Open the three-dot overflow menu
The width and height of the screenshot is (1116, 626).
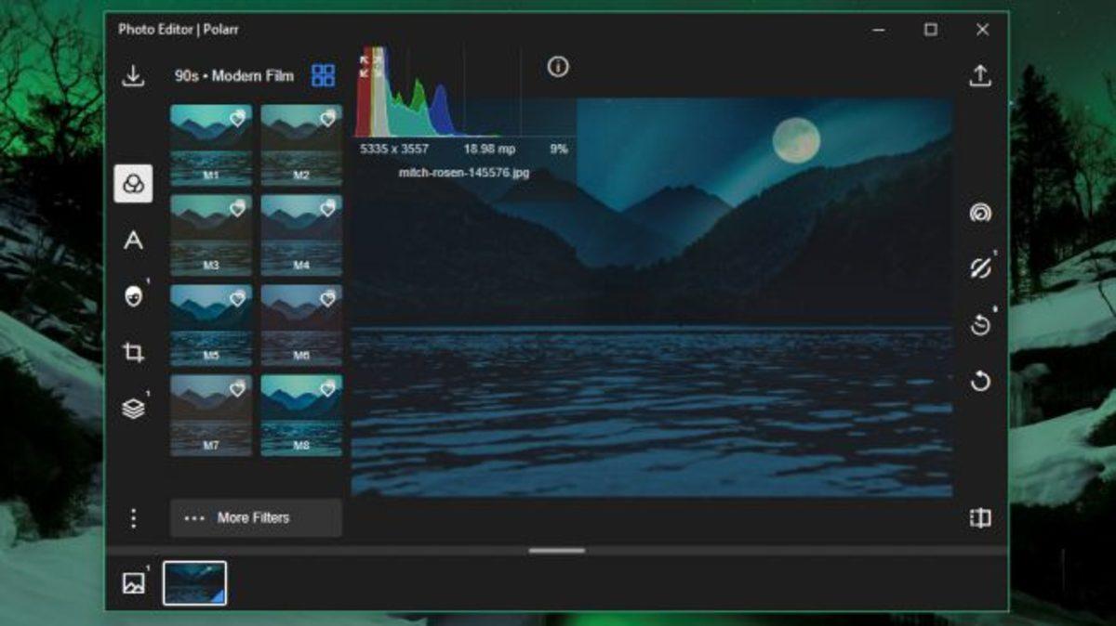[x=133, y=518]
